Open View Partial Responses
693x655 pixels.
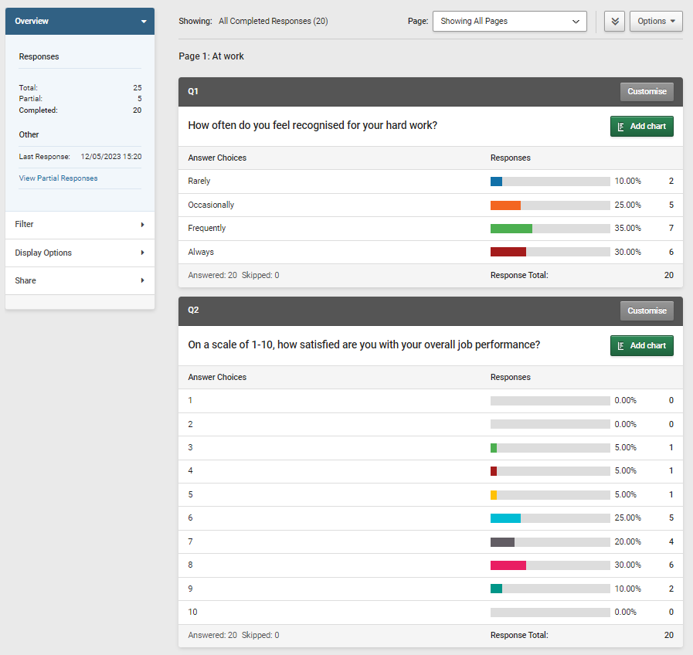[x=58, y=178]
